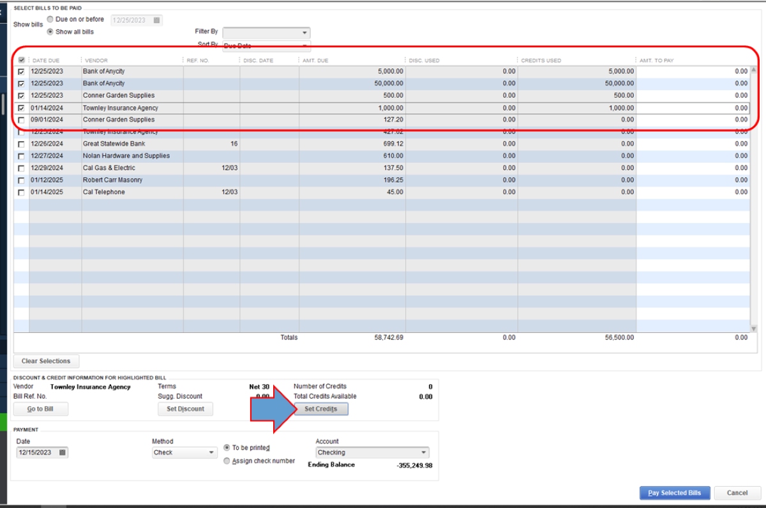Choose the 'Show all bills' radio button
Image resolution: width=766 pixels, height=508 pixels.
click(50, 32)
